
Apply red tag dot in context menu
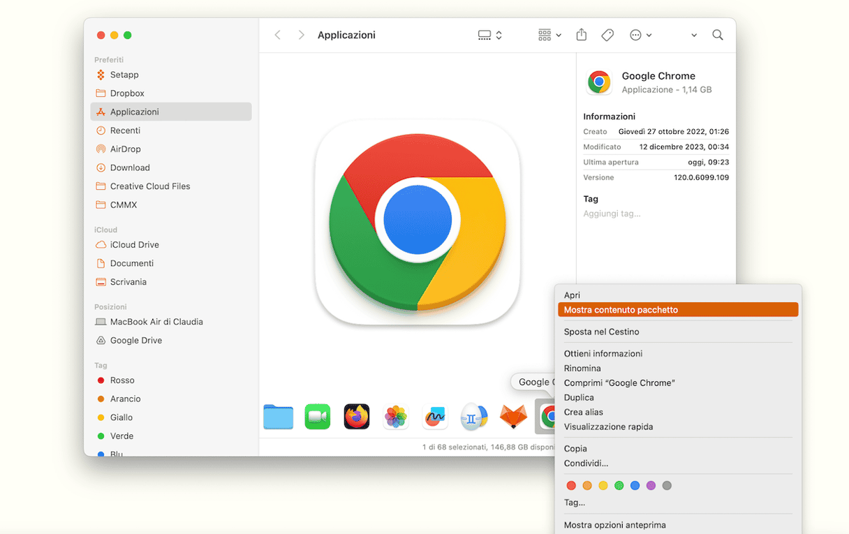tap(571, 486)
